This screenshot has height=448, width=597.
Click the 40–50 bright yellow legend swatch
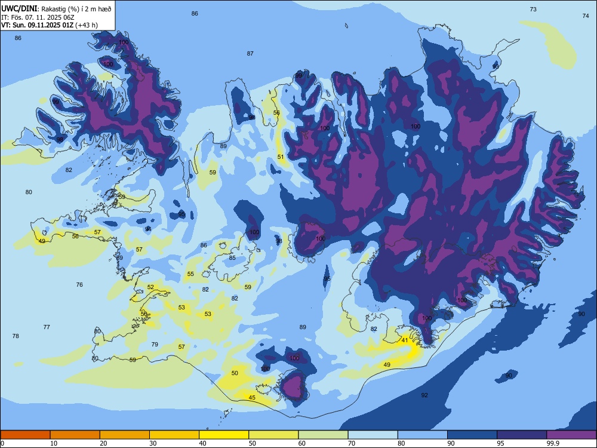[x=224, y=435]
